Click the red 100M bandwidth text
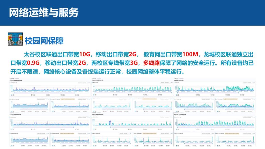Screen dimensions: 265x149 click(x=190, y=54)
